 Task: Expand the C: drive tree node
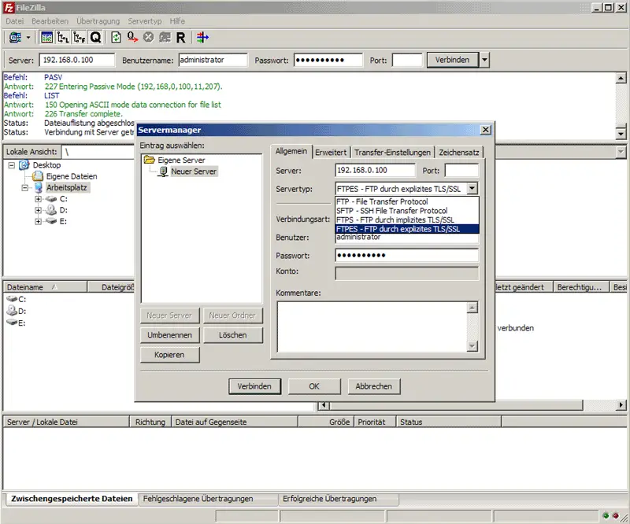coord(38,199)
